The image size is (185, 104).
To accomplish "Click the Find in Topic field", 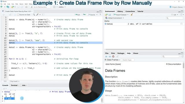I will coord(127,60).
